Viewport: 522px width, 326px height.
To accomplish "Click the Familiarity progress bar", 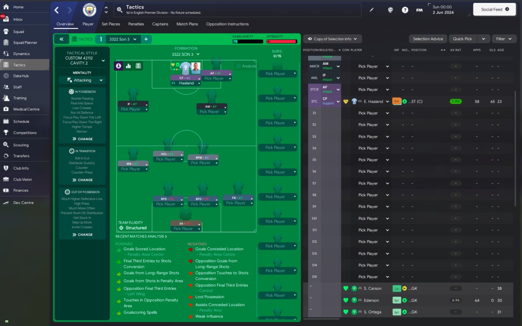I will click(248, 42).
